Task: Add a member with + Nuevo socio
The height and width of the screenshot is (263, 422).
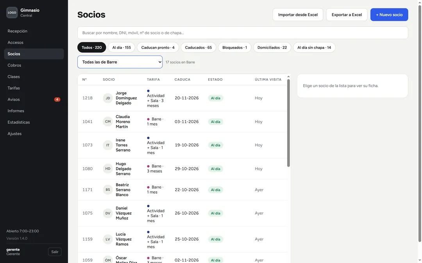Action: pos(389,15)
